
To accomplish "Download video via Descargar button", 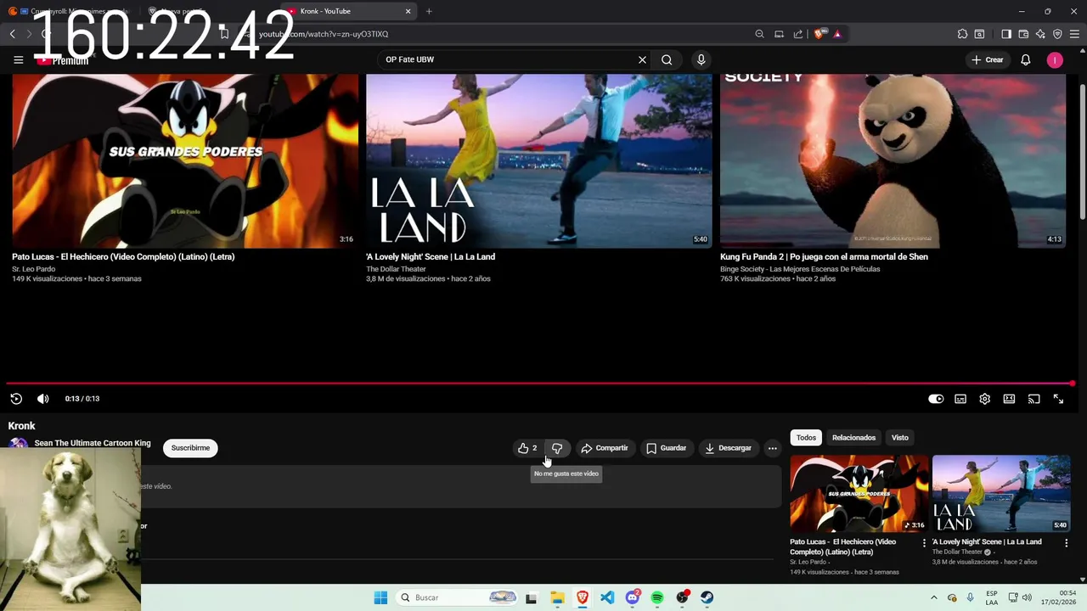I will coord(728,448).
